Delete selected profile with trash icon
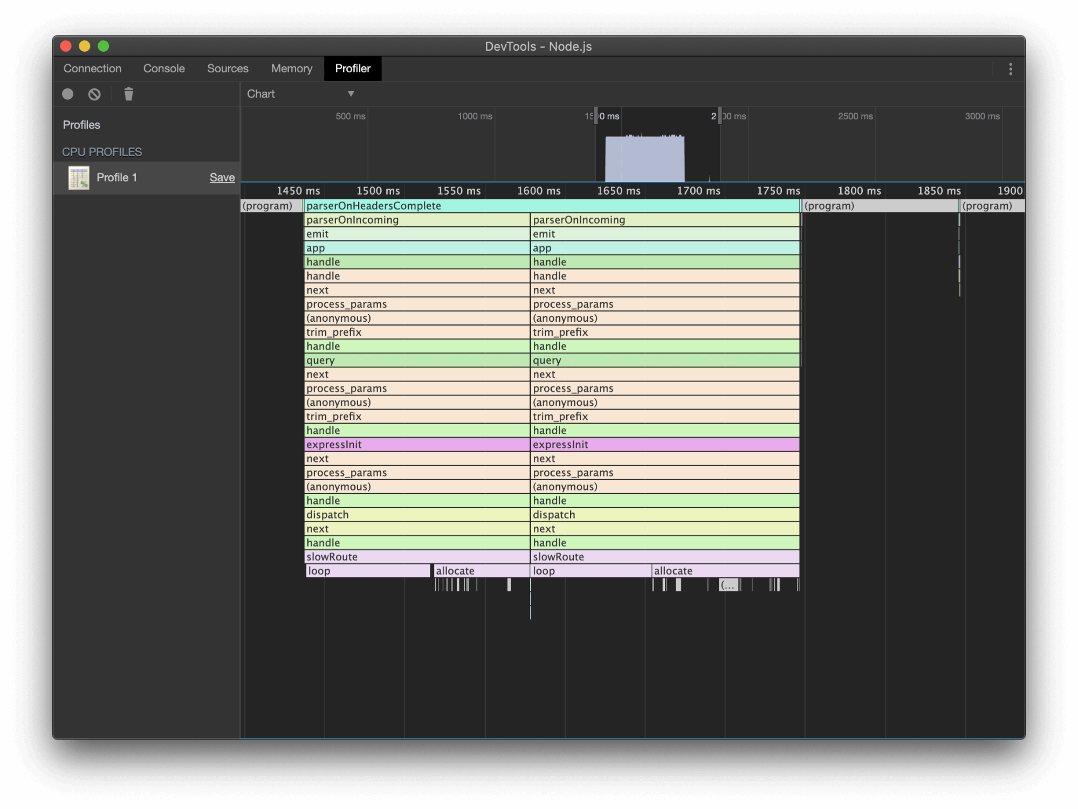 (128, 94)
